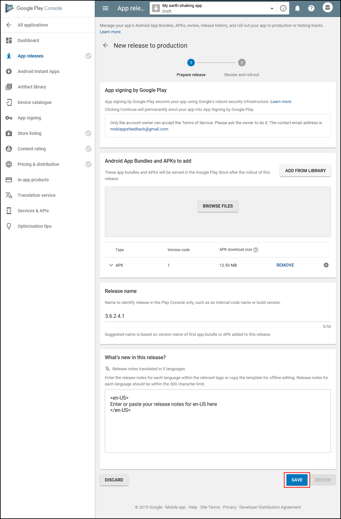Click the Release name input field
Viewport: 341px width, 519px height.
218,316
